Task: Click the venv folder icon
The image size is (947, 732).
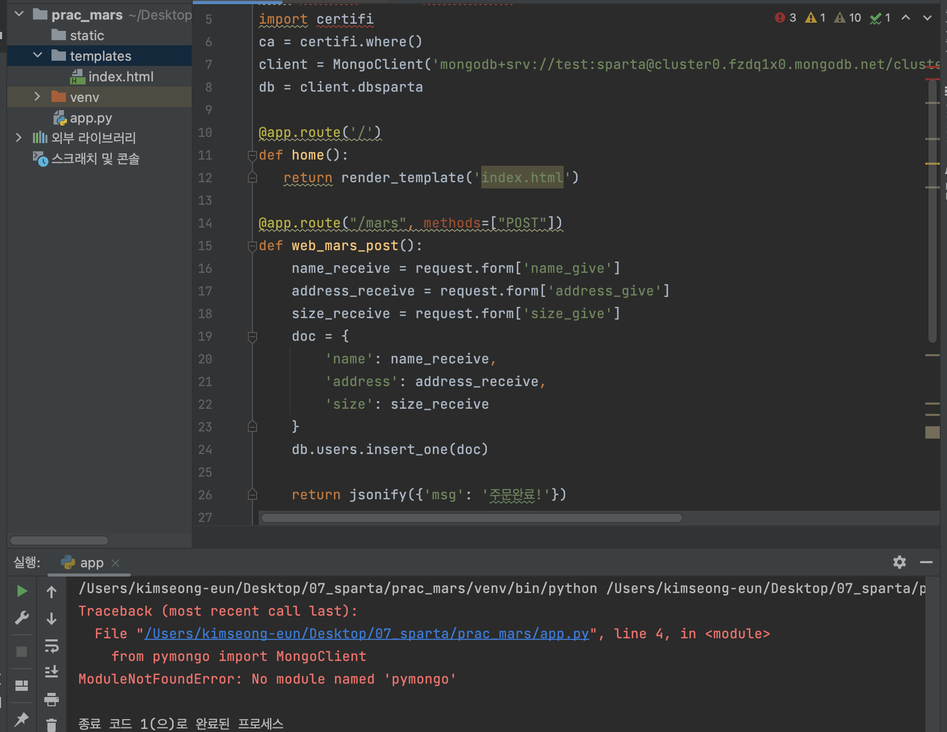Action: coord(59,96)
